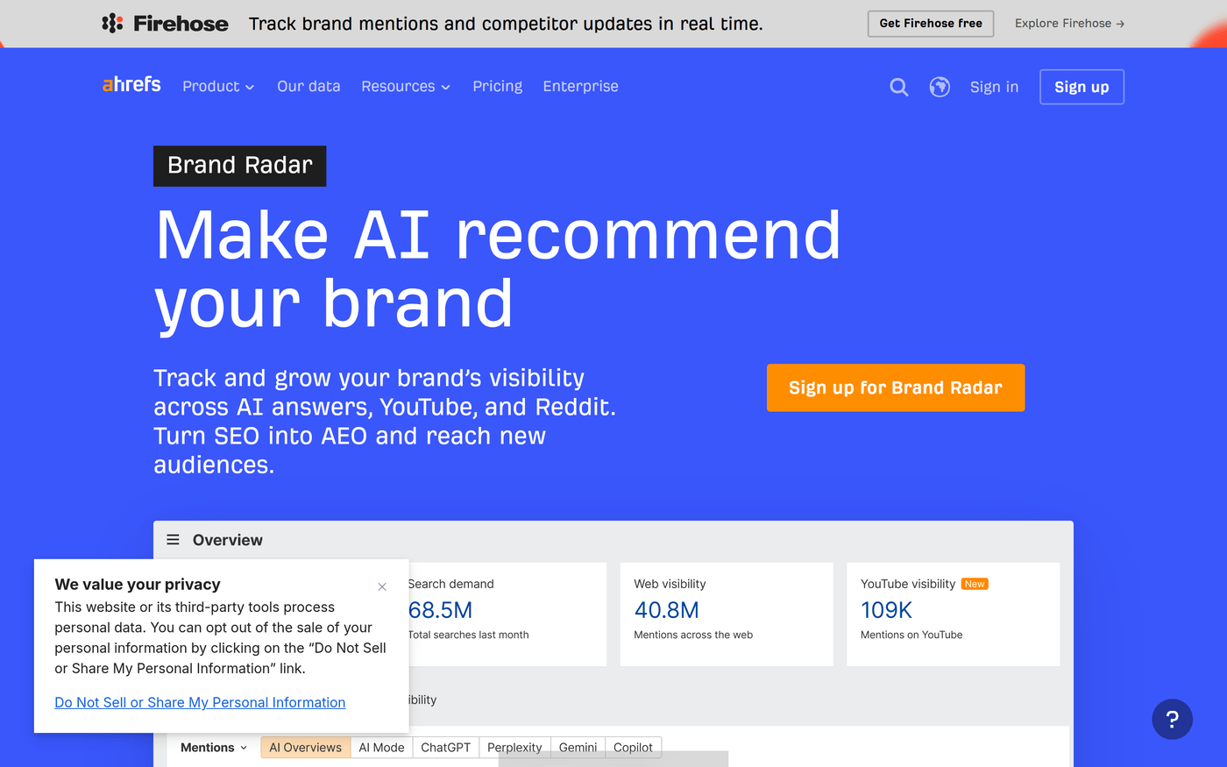Screen dimensions: 1227x767
Task: Open the site search magnifier icon
Action: point(898,87)
